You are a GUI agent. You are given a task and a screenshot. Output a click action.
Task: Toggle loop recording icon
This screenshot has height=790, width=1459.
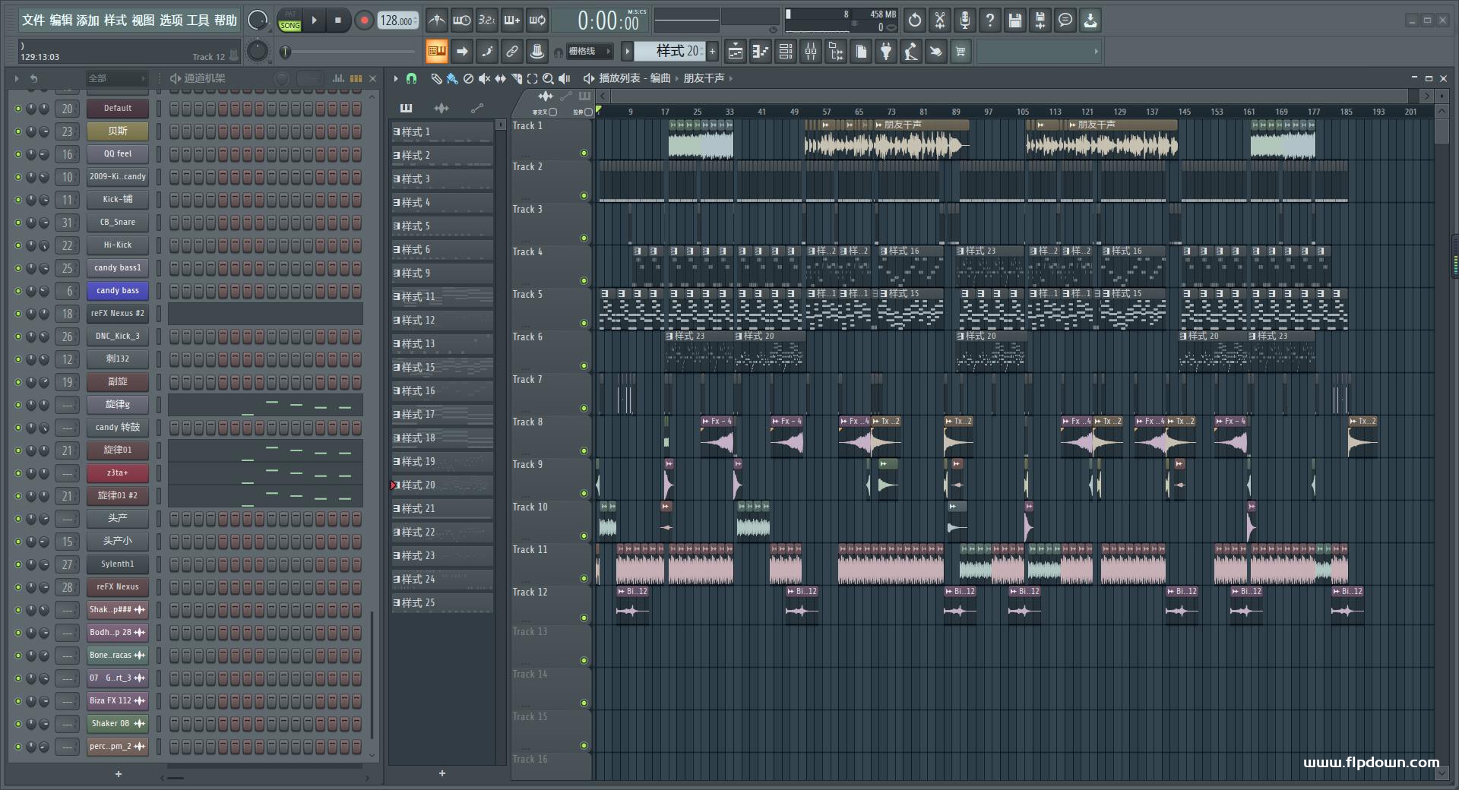(x=537, y=21)
